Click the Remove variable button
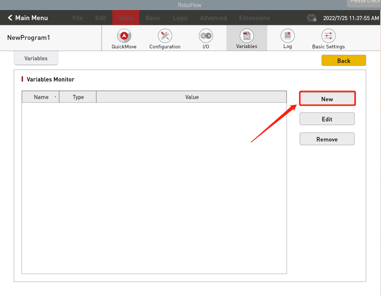 [x=327, y=139]
